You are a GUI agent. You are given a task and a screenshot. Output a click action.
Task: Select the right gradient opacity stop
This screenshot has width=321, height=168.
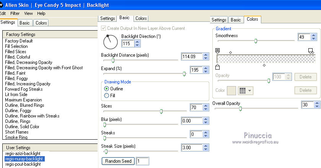click(311, 51)
